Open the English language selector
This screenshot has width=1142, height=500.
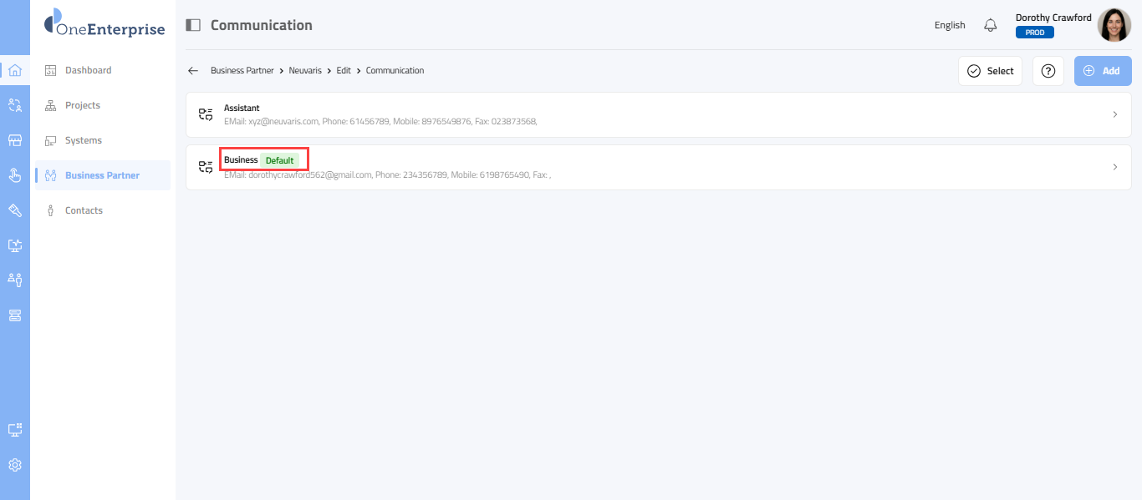click(x=950, y=25)
